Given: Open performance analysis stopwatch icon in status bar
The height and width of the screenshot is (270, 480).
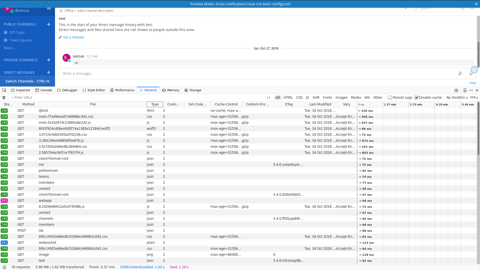Looking at the screenshot, I should click(x=4, y=267).
